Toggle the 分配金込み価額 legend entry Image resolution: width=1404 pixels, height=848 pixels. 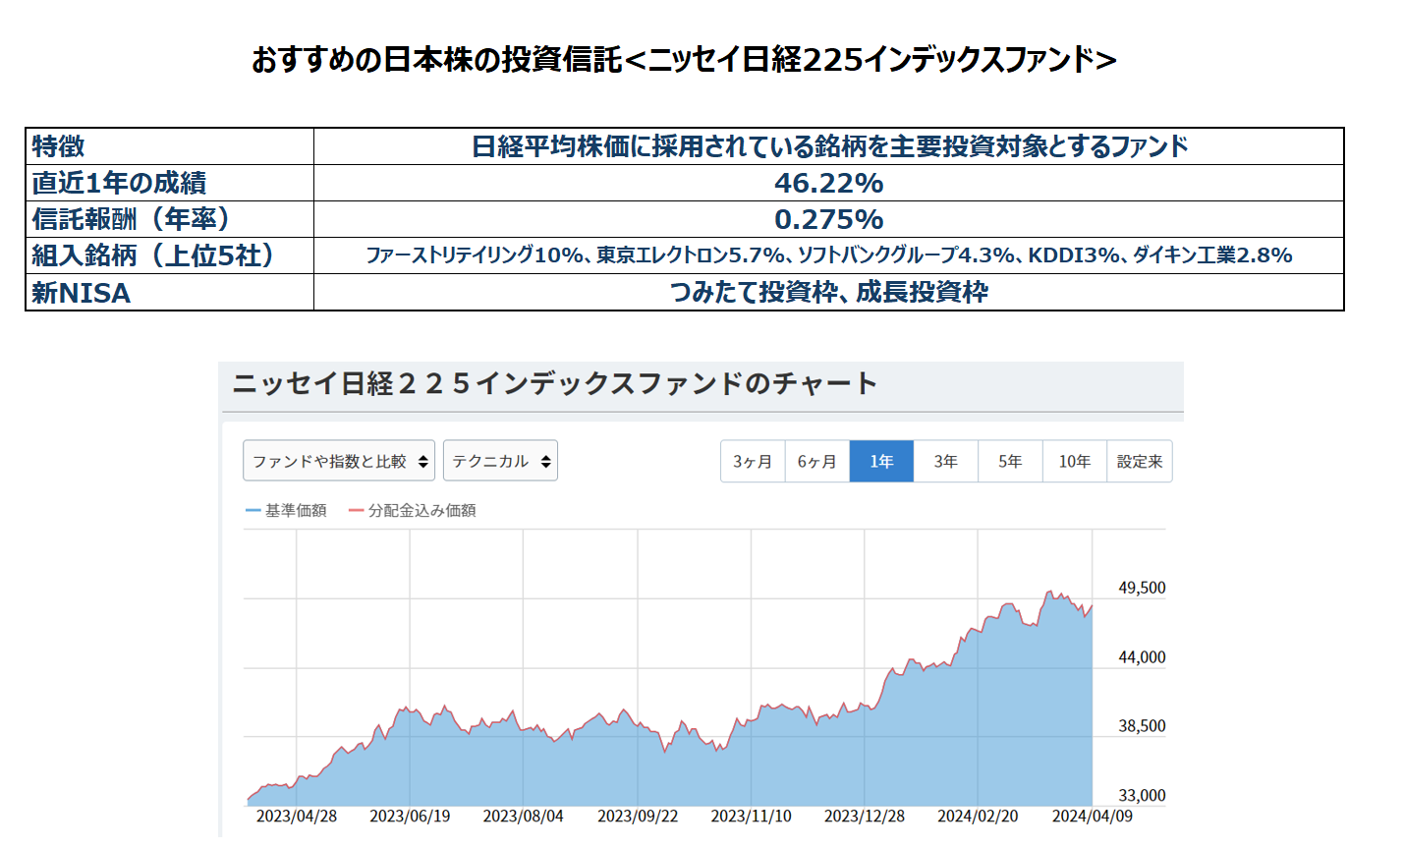pyautogui.click(x=413, y=511)
